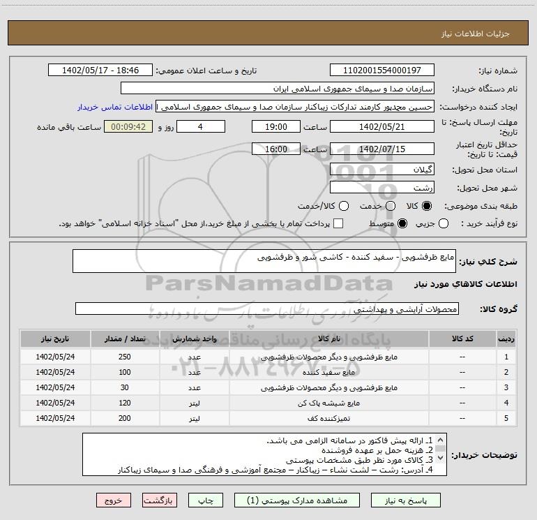Click the countdown timer 00:09:42
Screen dimensions: 537x520
(128, 127)
